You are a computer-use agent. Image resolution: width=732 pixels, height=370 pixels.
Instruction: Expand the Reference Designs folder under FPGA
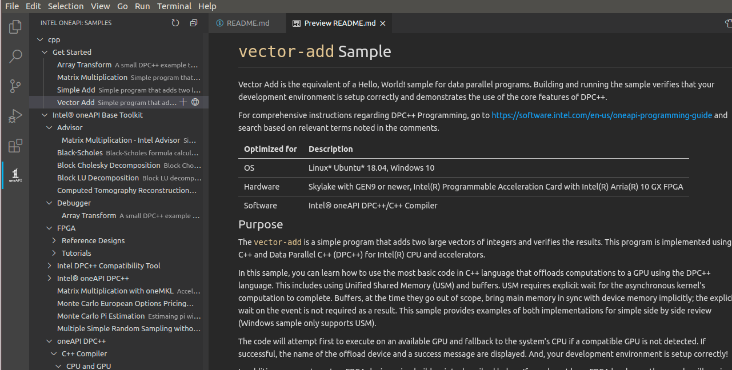(54, 240)
